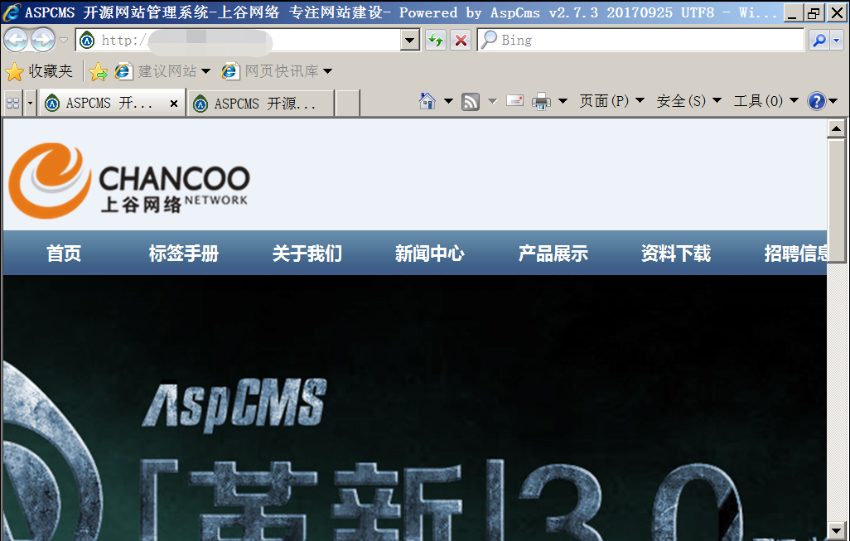
Task: Visit 产品展示 page
Action: click(x=553, y=254)
